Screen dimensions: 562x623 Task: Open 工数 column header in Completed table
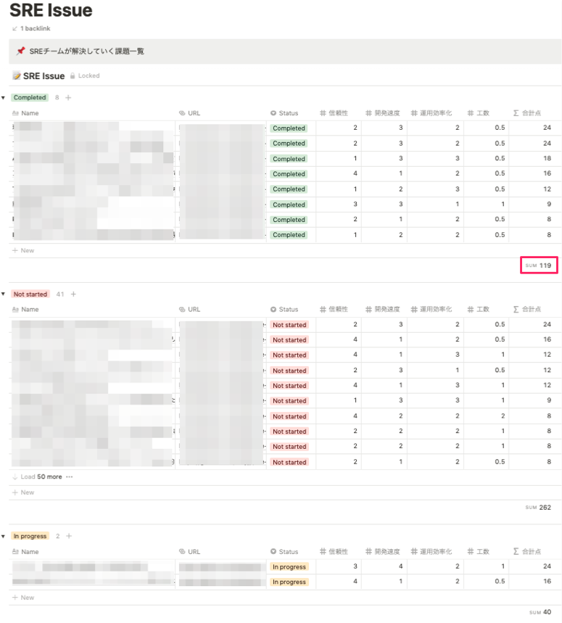(x=479, y=113)
